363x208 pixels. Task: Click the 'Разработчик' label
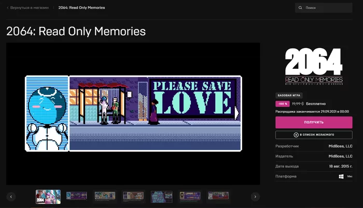[287, 146]
